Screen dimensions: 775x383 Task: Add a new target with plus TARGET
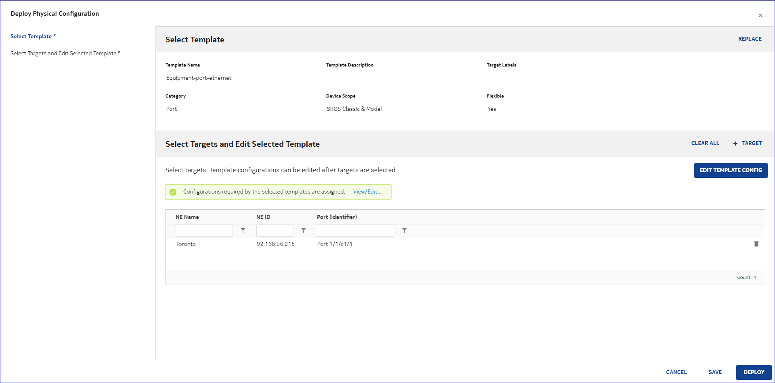tap(747, 144)
